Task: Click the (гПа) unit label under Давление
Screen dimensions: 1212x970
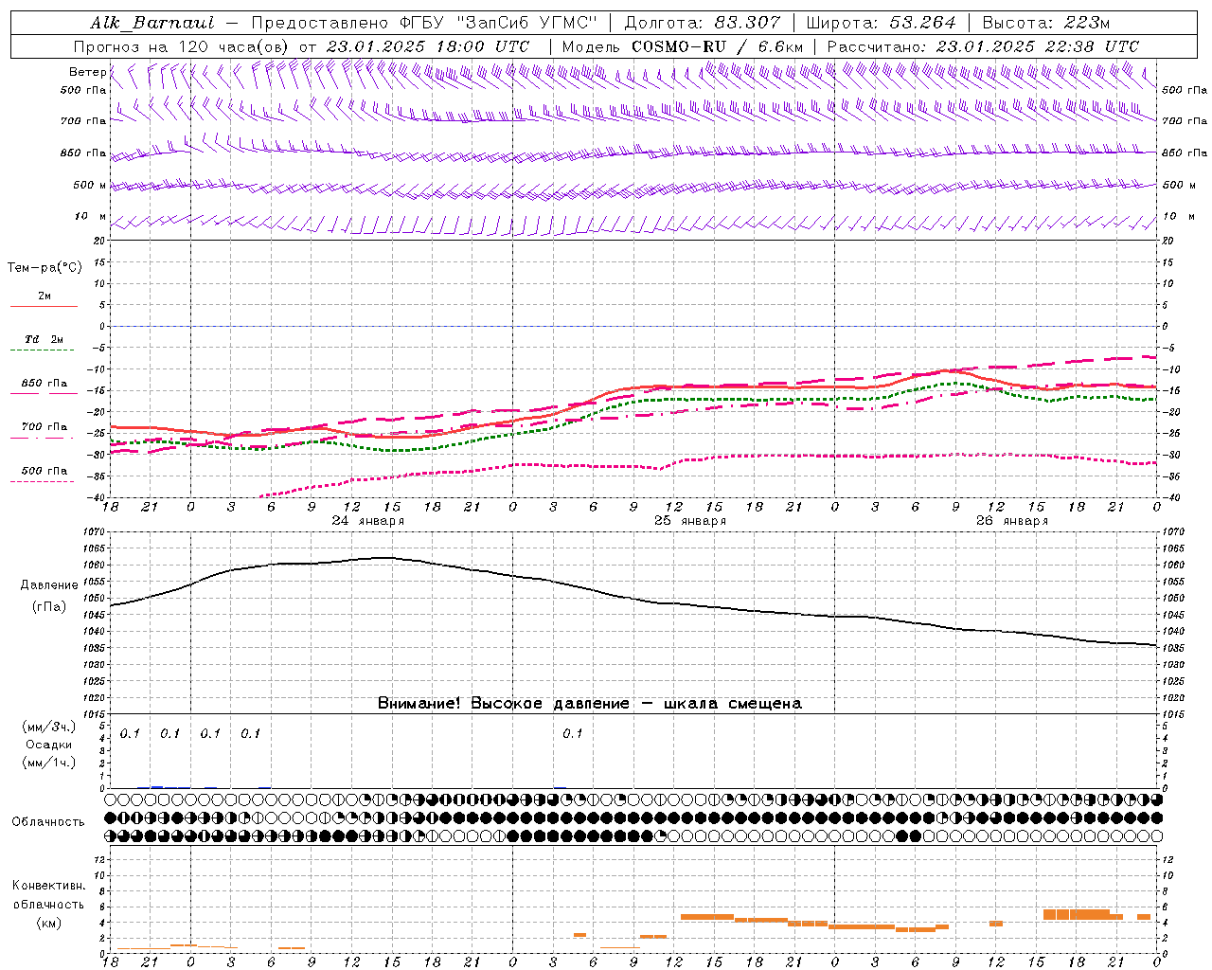Action: point(49,607)
